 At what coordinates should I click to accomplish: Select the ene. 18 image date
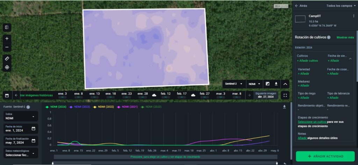point(110,95)
